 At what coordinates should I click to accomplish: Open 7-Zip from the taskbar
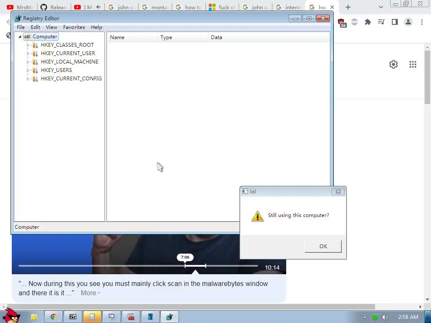73,317
